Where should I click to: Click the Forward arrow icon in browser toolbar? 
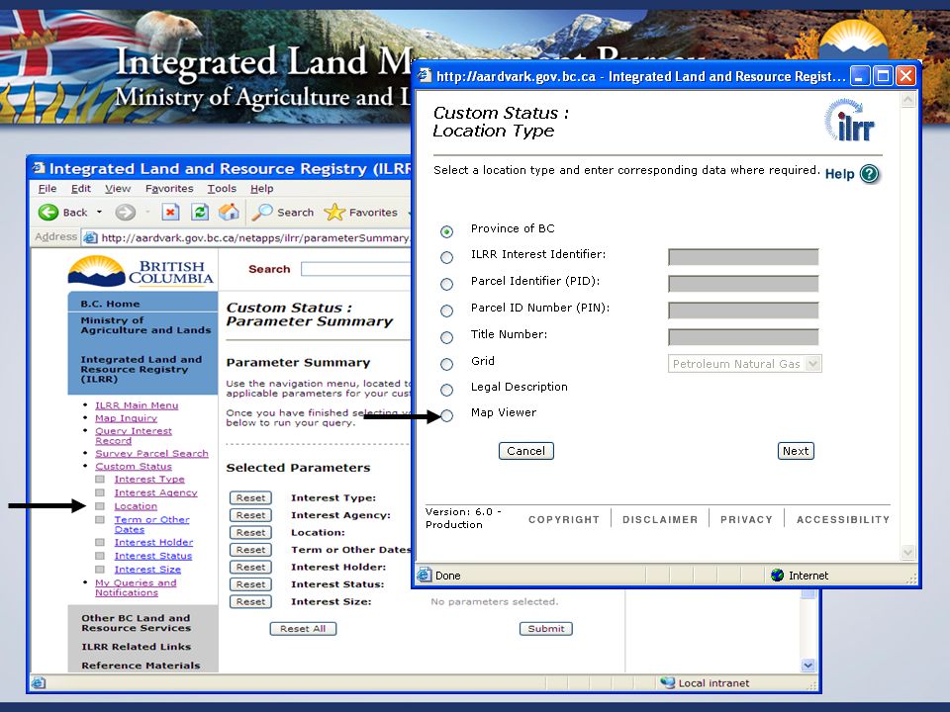(126, 213)
